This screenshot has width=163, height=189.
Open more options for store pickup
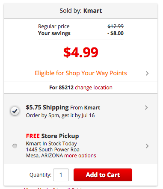click(x=80, y=156)
